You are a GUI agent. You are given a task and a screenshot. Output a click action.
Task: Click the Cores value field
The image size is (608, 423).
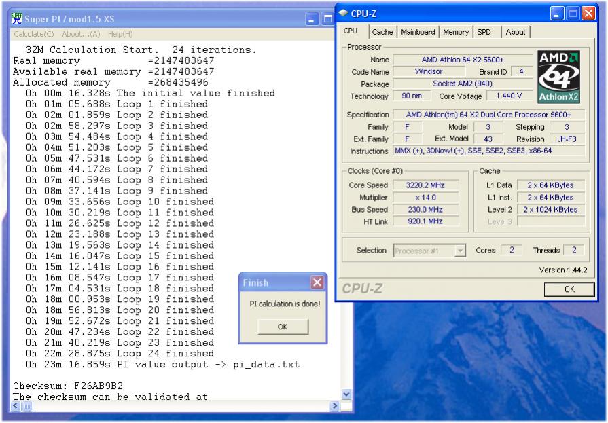point(512,250)
